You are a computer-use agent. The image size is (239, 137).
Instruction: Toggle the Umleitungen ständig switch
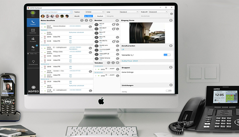point(169,91)
